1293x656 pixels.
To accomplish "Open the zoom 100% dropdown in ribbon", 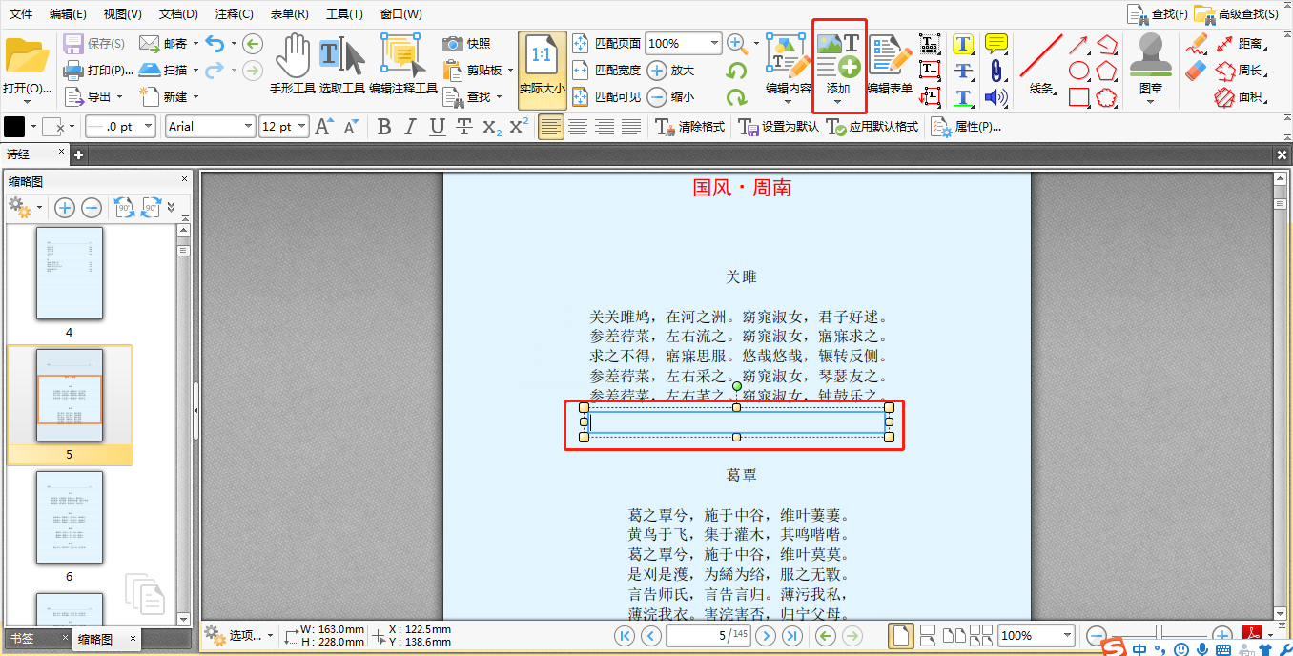I will [x=715, y=44].
